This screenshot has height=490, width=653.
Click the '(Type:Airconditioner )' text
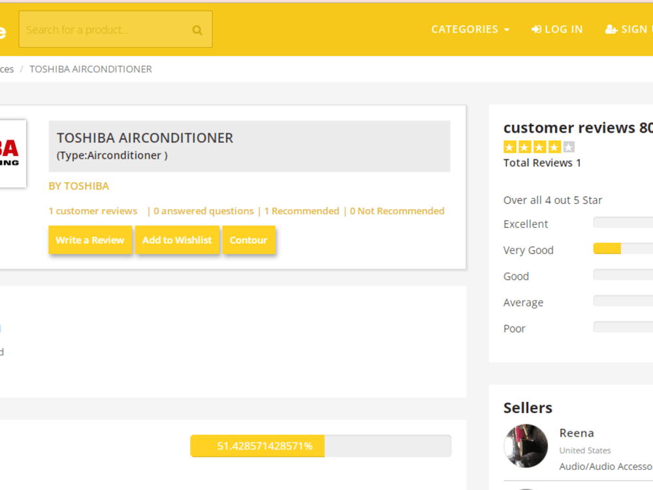click(112, 155)
